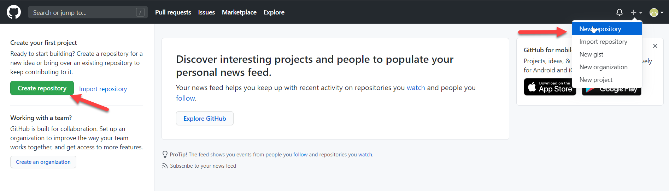The image size is (669, 191).
Task: Click the Search or jump to field
Action: pyautogui.click(x=88, y=12)
